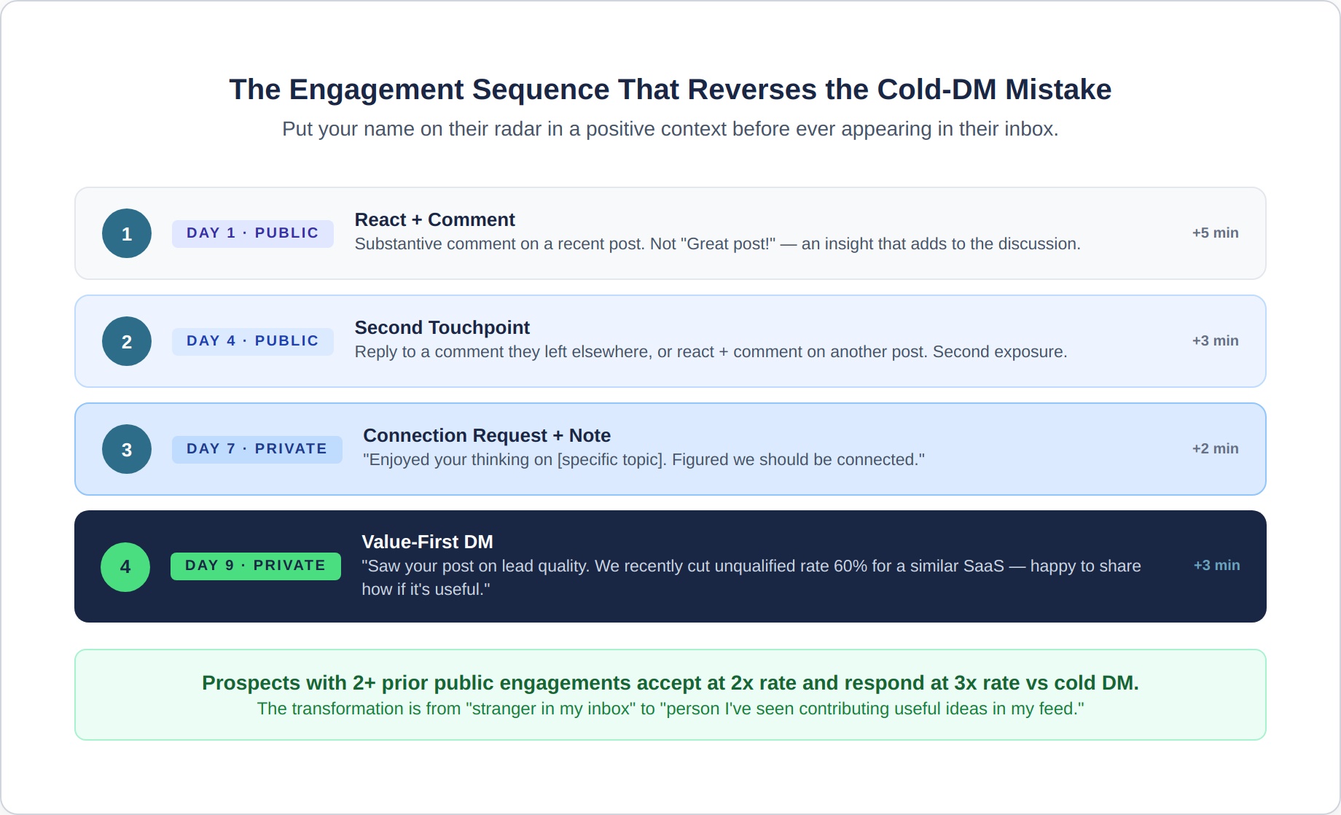Click the 'Second Touchpoint' heading
1341x815 pixels.
(442, 328)
